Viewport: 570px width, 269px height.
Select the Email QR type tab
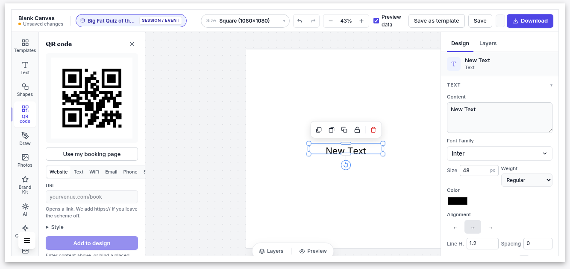111,172
